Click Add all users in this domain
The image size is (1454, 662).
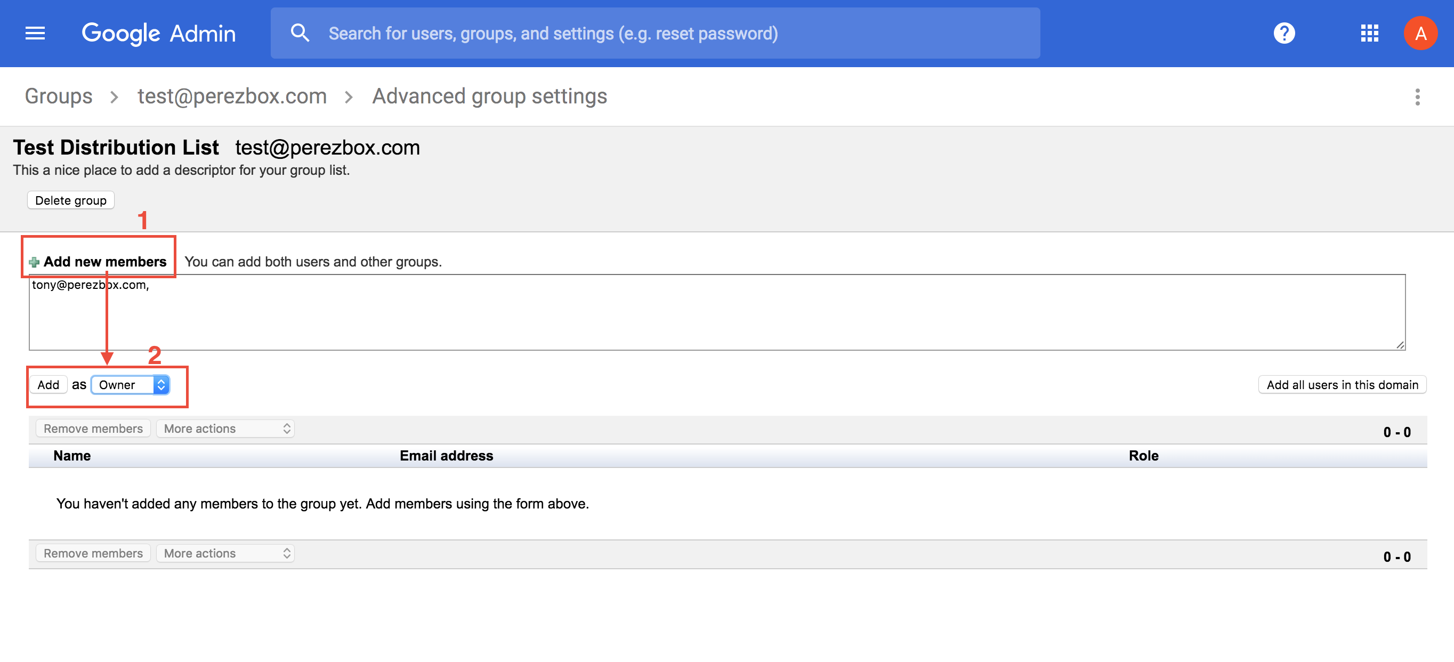point(1342,385)
